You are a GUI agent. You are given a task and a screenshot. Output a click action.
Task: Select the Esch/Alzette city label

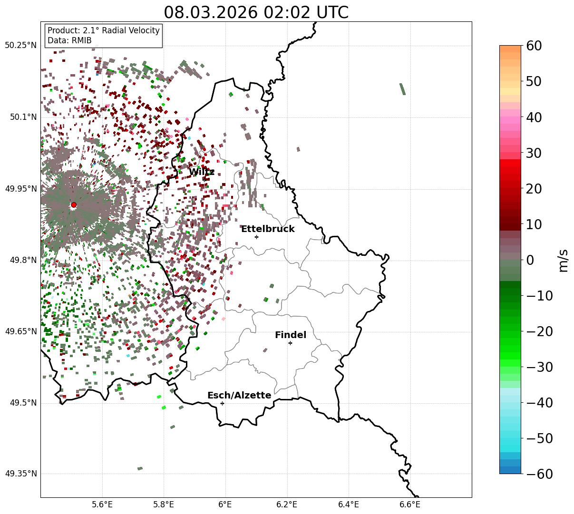point(239,396)
